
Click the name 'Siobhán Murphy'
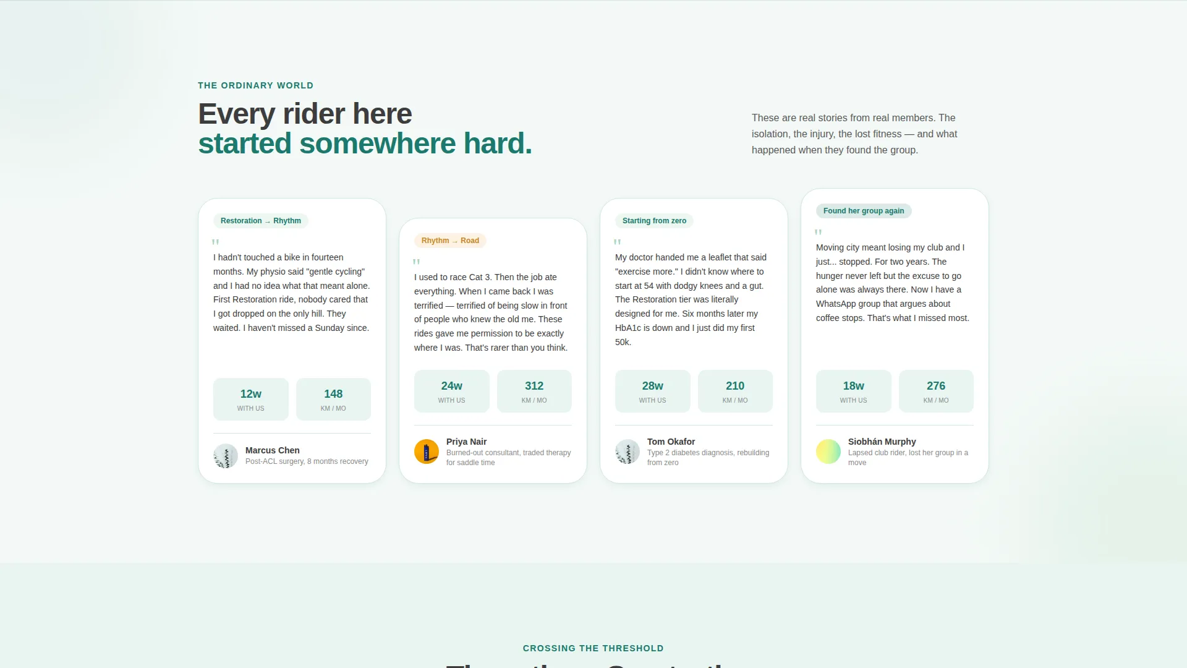coord(882,442)
